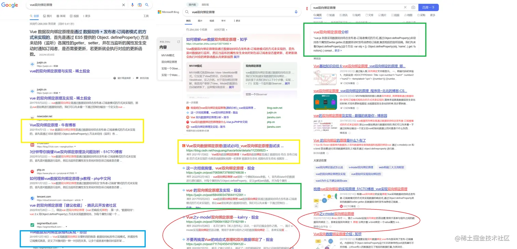Click into the Bing search input
Screen dimensions: 517x249
pos(242,12)
